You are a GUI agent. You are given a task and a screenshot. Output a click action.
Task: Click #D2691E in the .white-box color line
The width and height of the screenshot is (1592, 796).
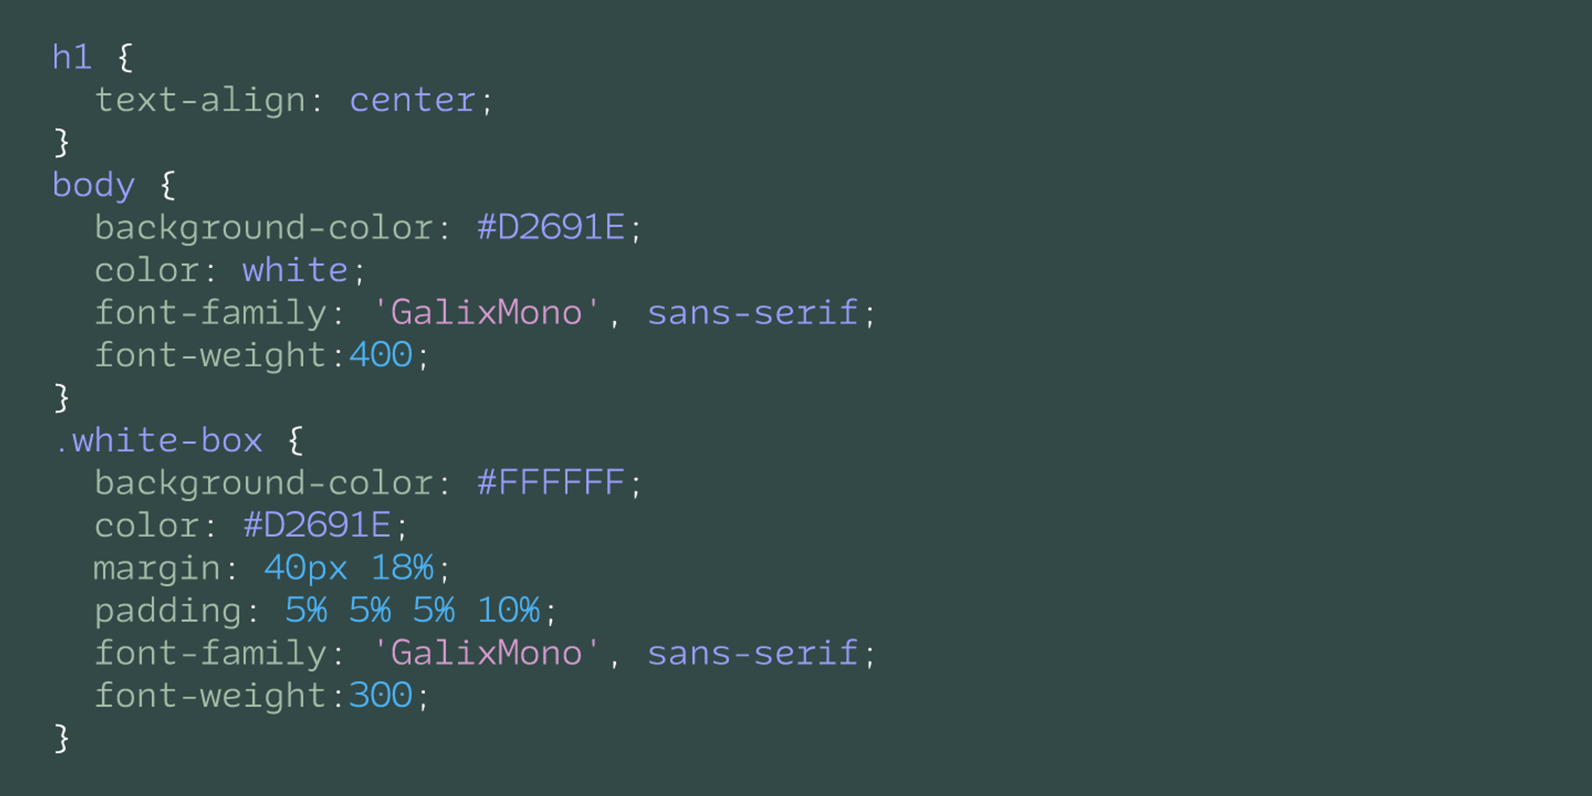click(x=316, y=525)
